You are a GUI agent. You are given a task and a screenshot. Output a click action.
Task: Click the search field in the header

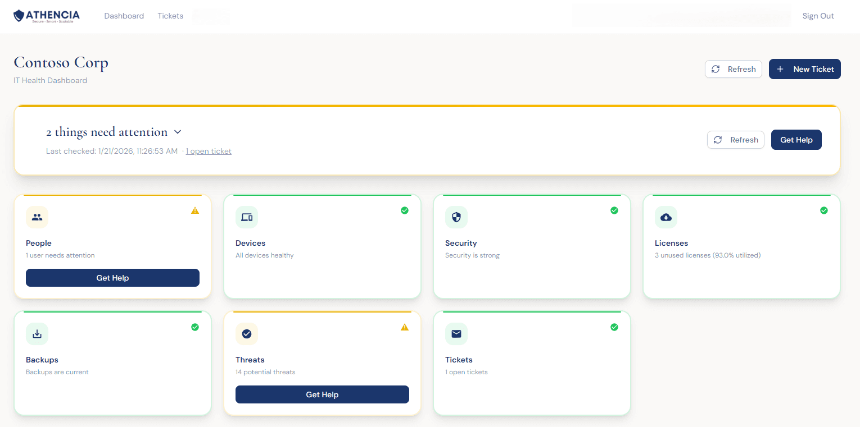click(681, 15)
